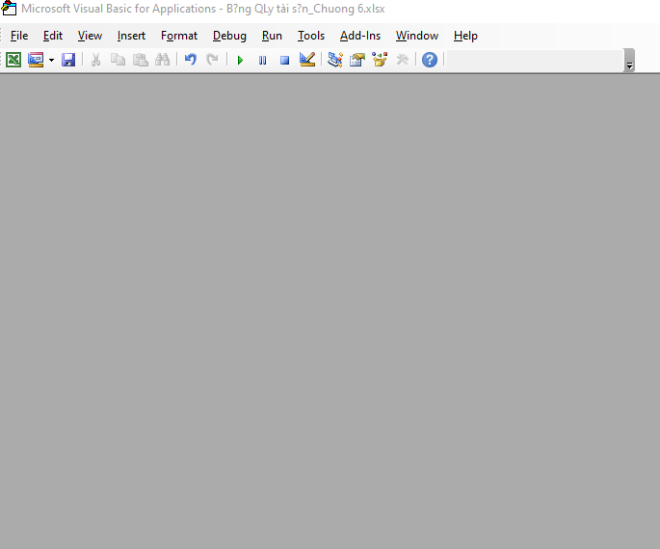Undo the last action
The width and height of the screenshot is (660, 549).
[190, 60]
